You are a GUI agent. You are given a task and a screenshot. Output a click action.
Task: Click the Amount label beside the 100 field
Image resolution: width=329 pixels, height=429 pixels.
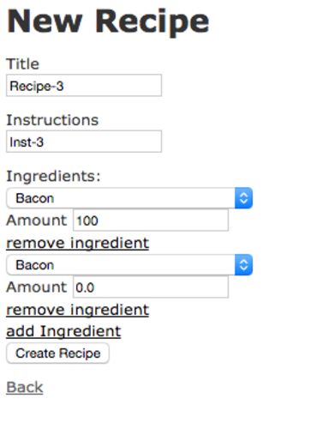(36, 221)
